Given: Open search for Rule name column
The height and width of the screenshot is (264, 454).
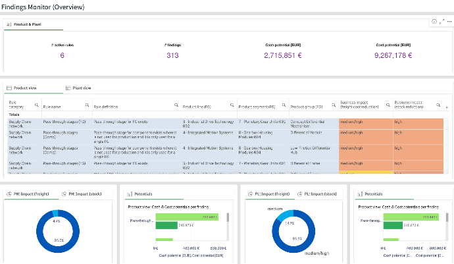Looking at the screenshot, I should (x=87, y=105).
